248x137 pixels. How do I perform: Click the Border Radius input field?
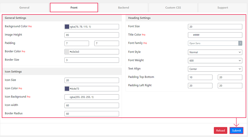point(92,114)
